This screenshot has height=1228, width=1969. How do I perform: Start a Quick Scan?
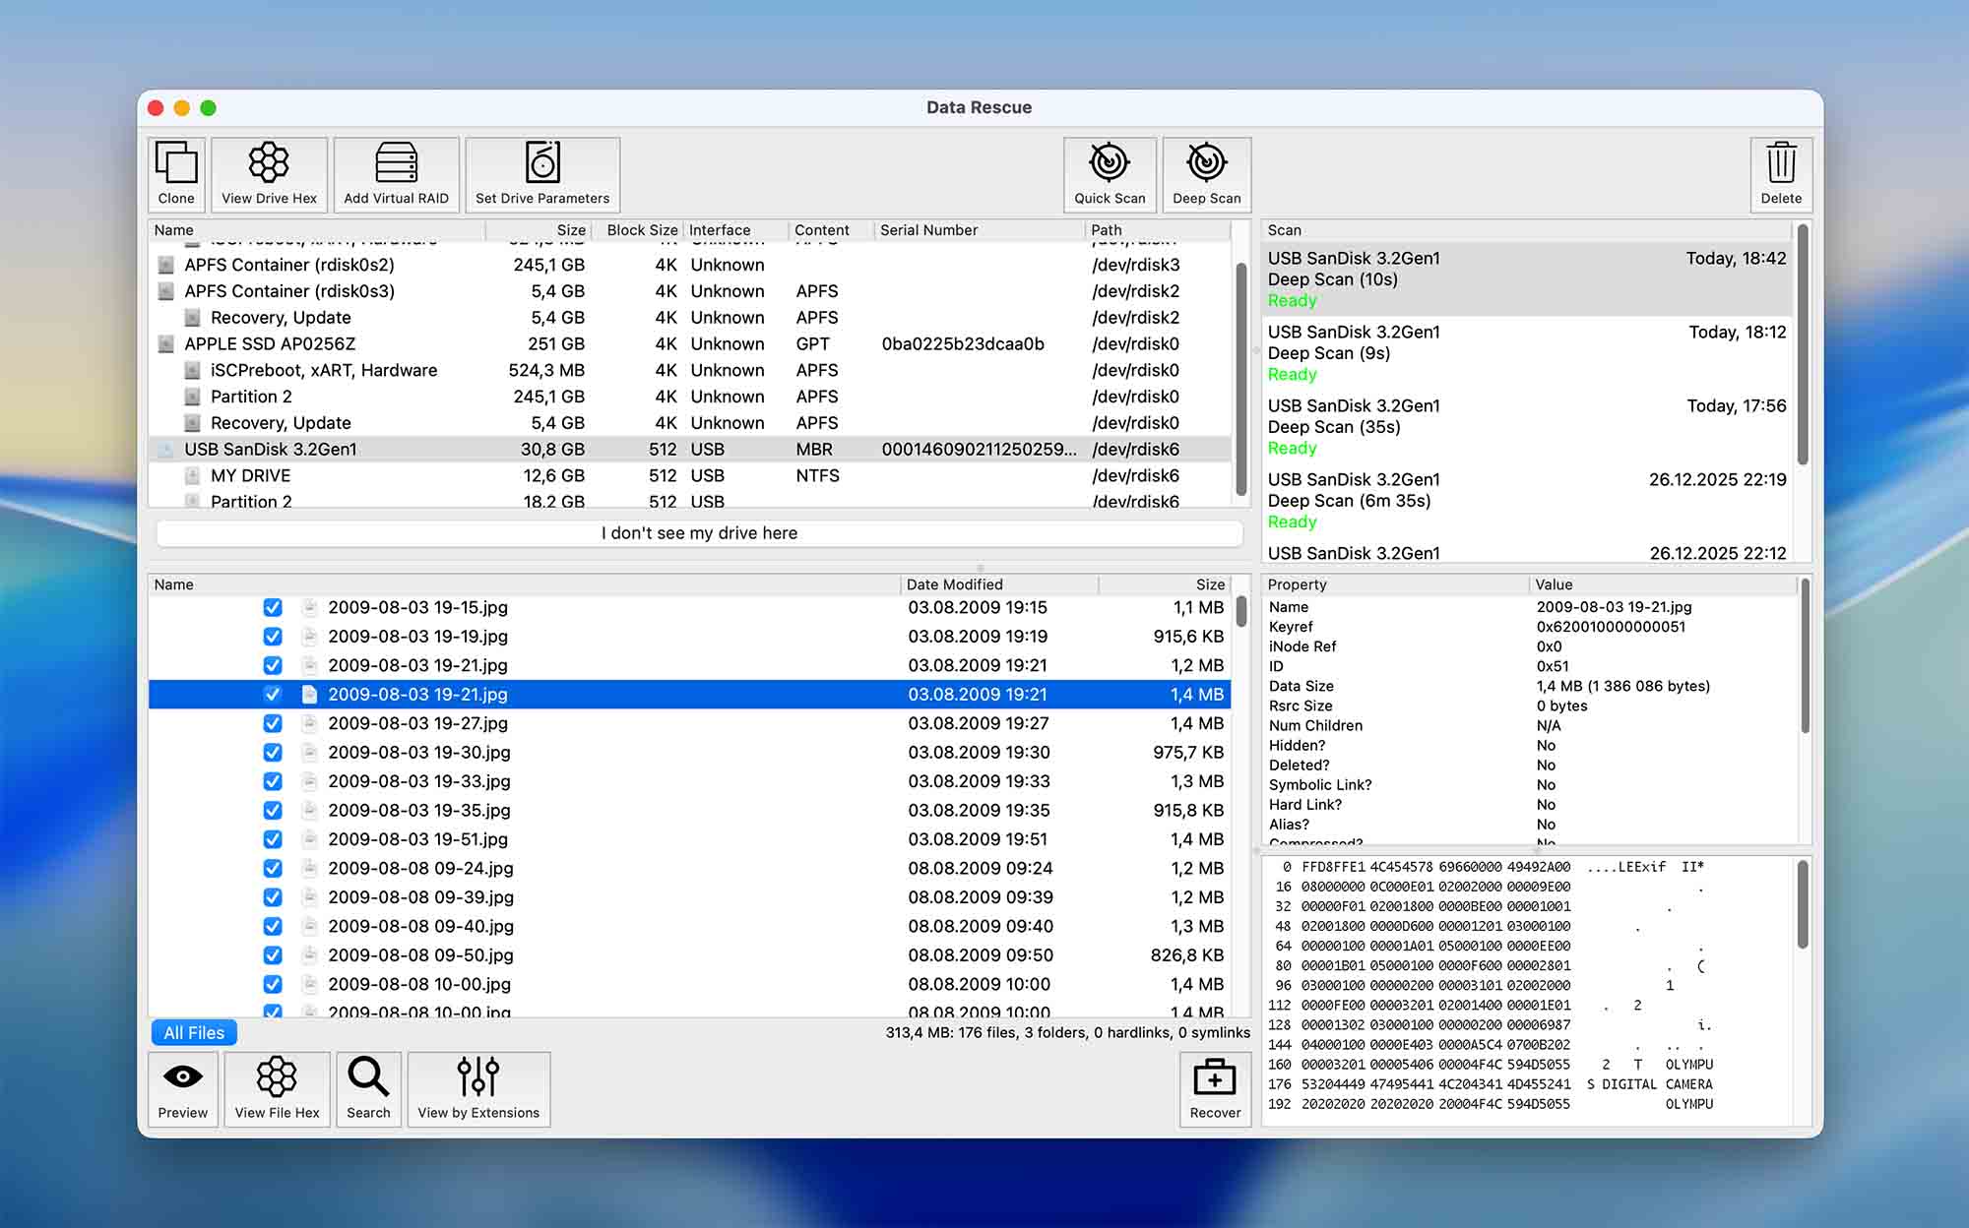tap(1110, 174)
